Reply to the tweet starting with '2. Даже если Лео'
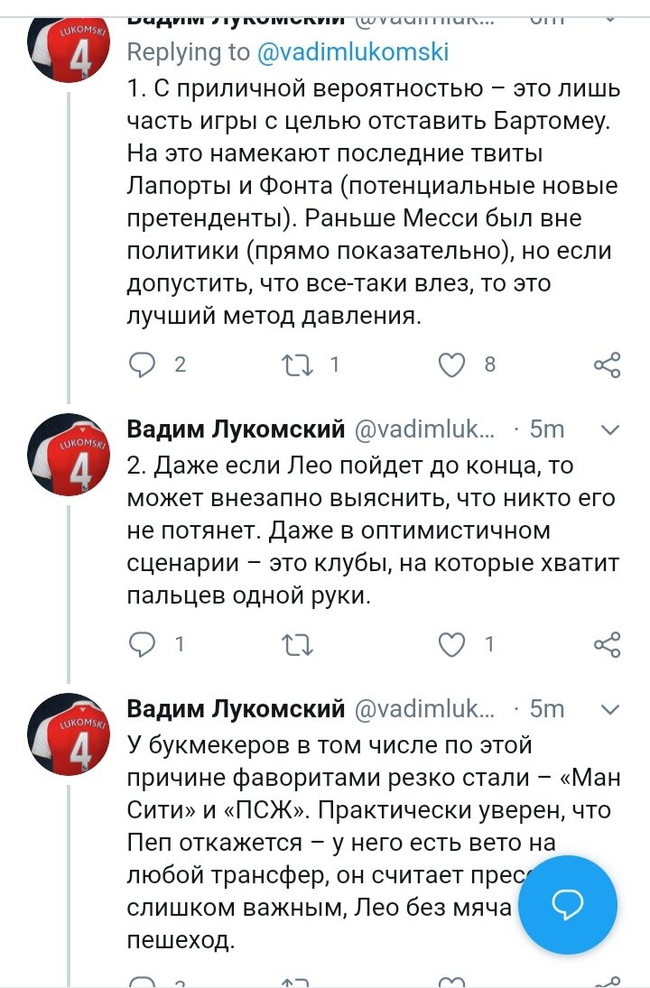The height and width of the screenshot is (988, 650). [x=143, y=644]
